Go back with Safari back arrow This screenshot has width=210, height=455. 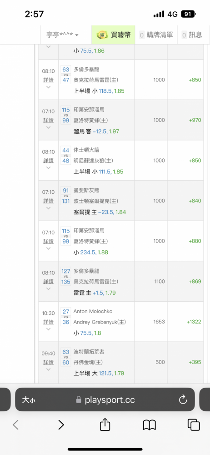coord(16,425)
